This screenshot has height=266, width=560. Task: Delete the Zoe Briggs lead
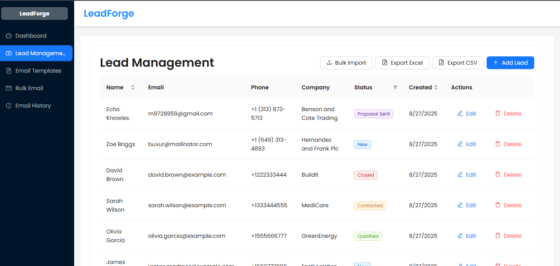point(508,144)
